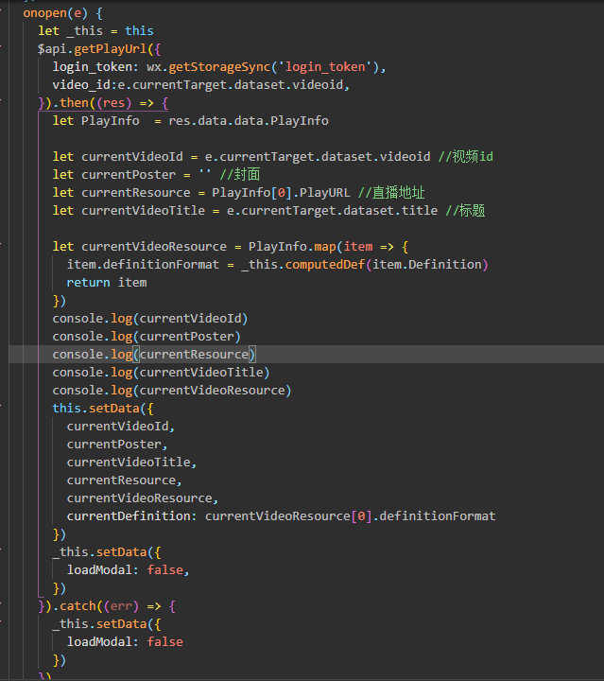This screenshot has height=681, width=604.
Task: Click 'currentVideoTitle,' inside setData object
Action: click(x=131, y=463)
